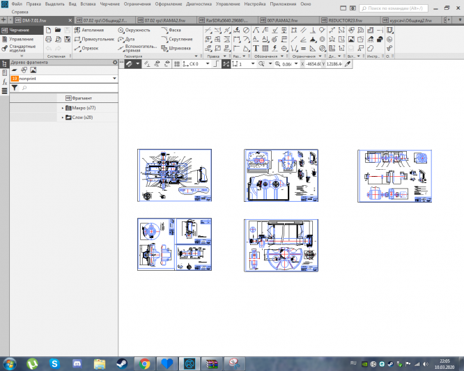The height and width of the screenshot is (371, 464).
Task: Switch to the REDUCTOR23.frw tab
Action: click(344, 20)
